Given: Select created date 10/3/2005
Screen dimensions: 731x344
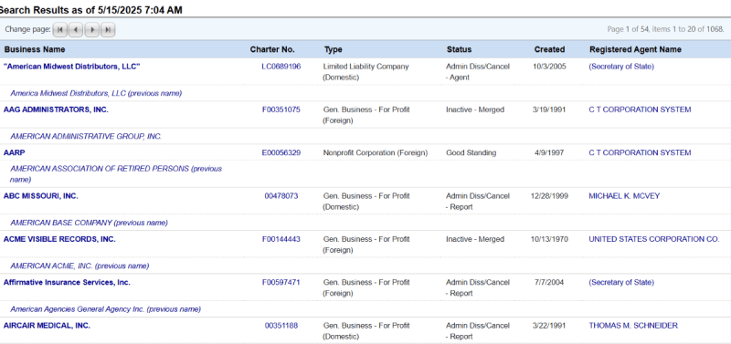Looking at the screenshot, I should tap(549, 67).
